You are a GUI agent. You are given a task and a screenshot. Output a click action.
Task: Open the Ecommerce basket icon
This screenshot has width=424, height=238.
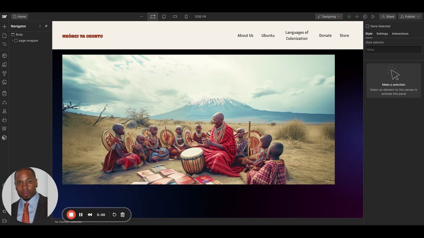pos(4,120)
